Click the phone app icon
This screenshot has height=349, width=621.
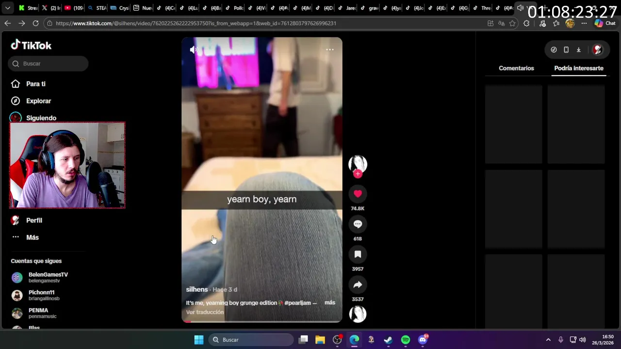566,49
